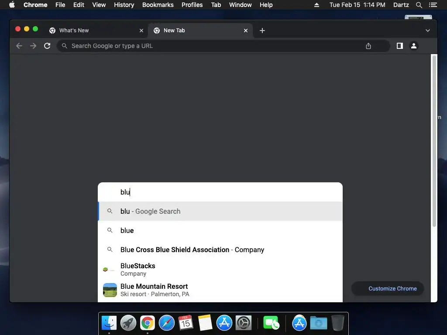This screenshot has height=335, width=447.
Task: Click the search icon beside blue suggestion
Action: pos(110,230)
